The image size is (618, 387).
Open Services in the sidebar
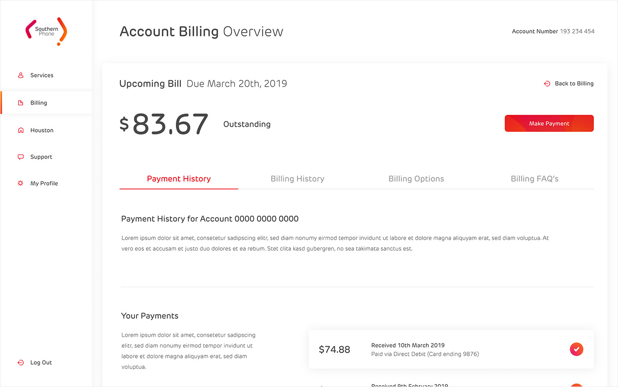coord(42,75)
